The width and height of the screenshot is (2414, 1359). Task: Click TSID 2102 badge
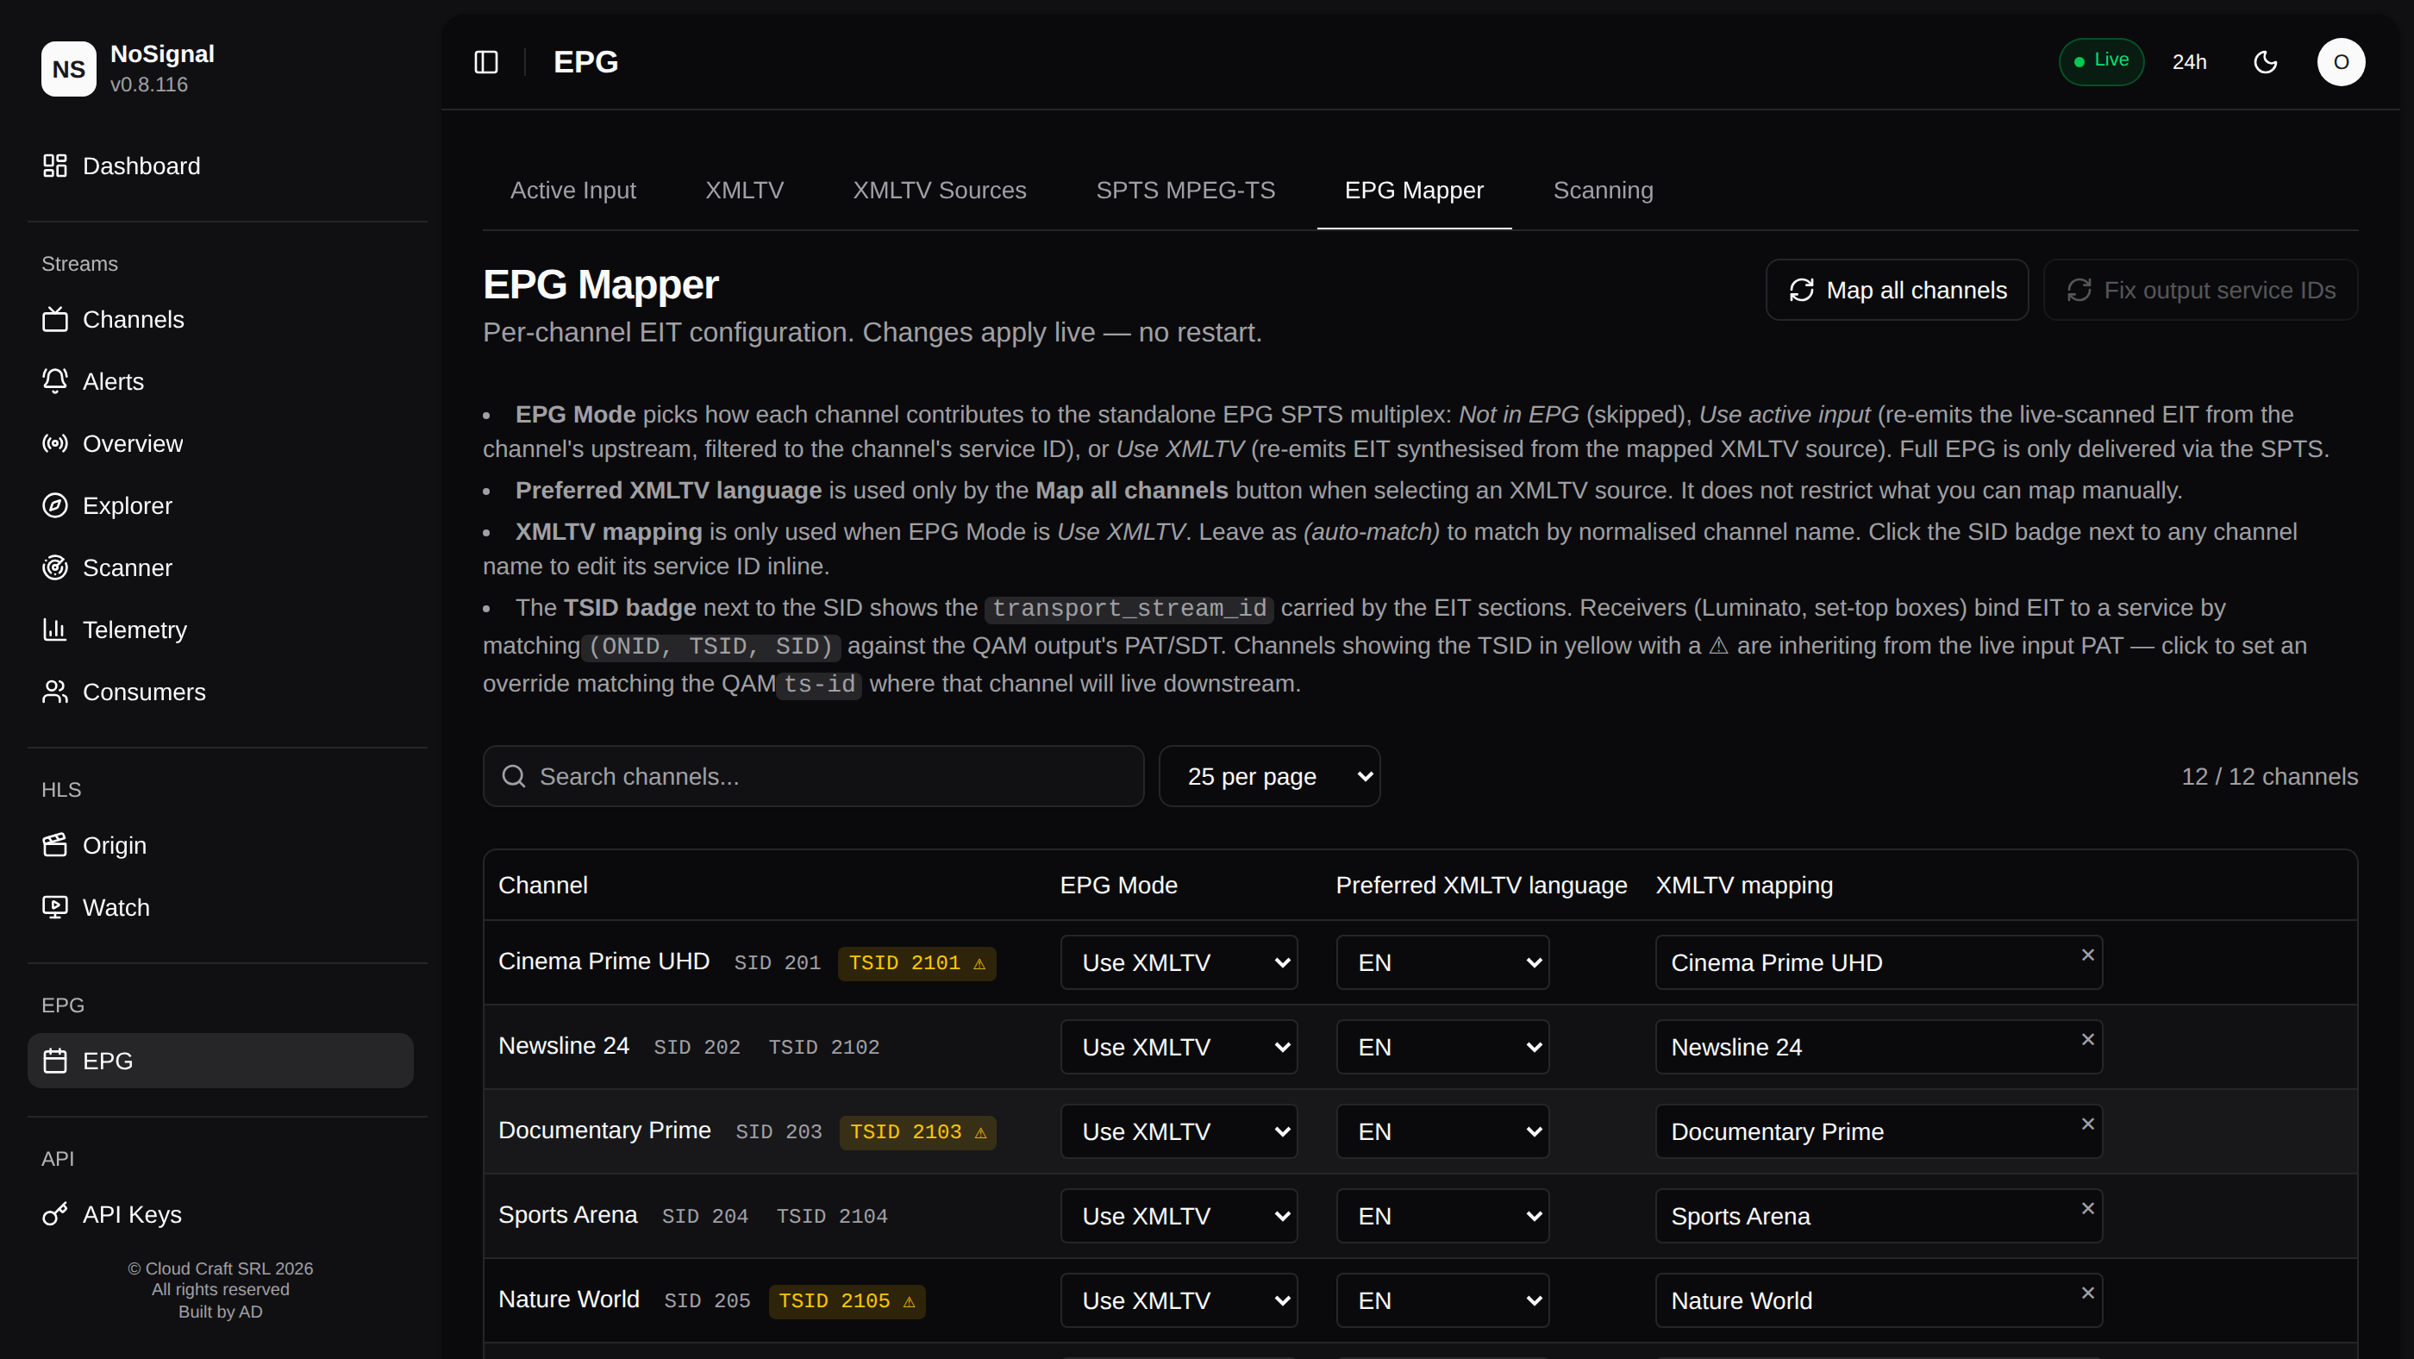[823, 1048]
